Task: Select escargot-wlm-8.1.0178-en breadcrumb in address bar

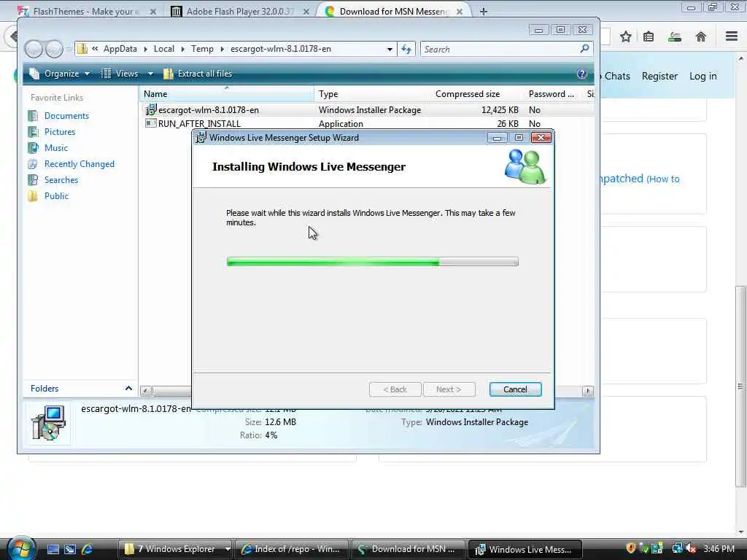Action: click(281, 49)
